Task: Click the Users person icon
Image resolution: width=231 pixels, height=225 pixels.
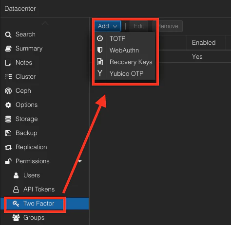Action: point(16,175)
